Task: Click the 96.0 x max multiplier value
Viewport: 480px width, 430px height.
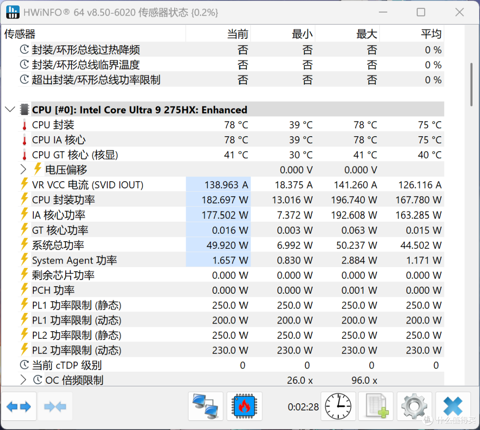Action: click(x=364, y=380)
